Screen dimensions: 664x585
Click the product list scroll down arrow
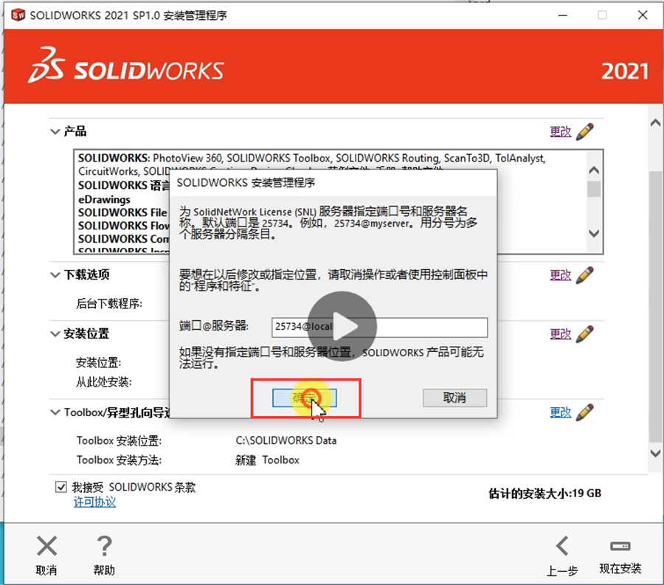[594, 233]
